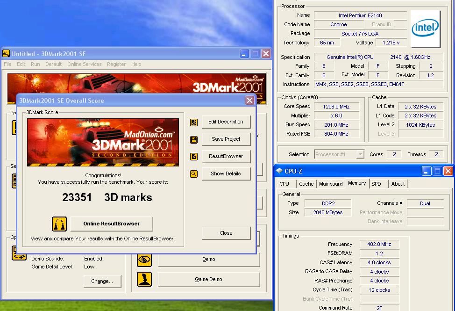Switch to the Mainboard tab in CPU-Z
The image size is (455, 311).
pyautogui.click(x=331, y=184)
